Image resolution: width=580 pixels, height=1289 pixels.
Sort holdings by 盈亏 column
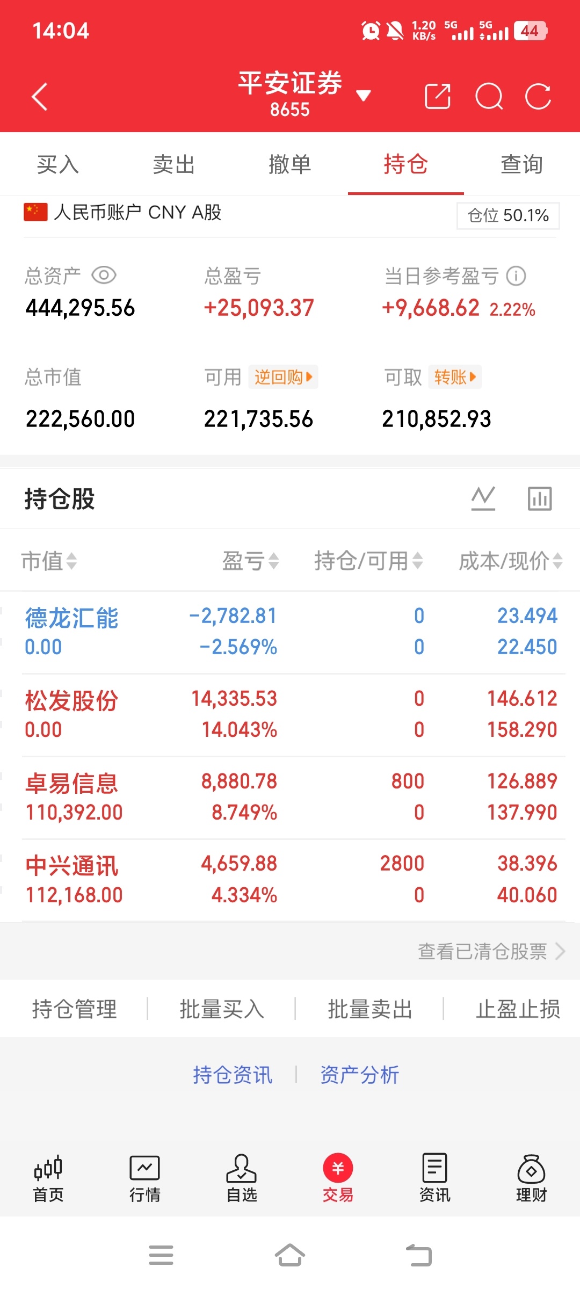(x=251, y=561)
